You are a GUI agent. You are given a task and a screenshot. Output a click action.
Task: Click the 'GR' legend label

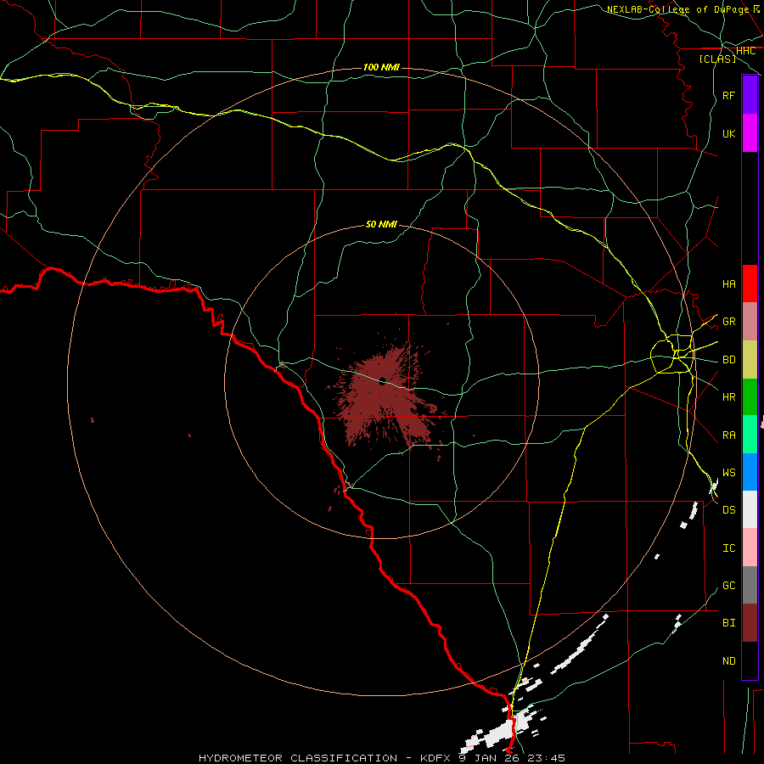coord(728,322)
